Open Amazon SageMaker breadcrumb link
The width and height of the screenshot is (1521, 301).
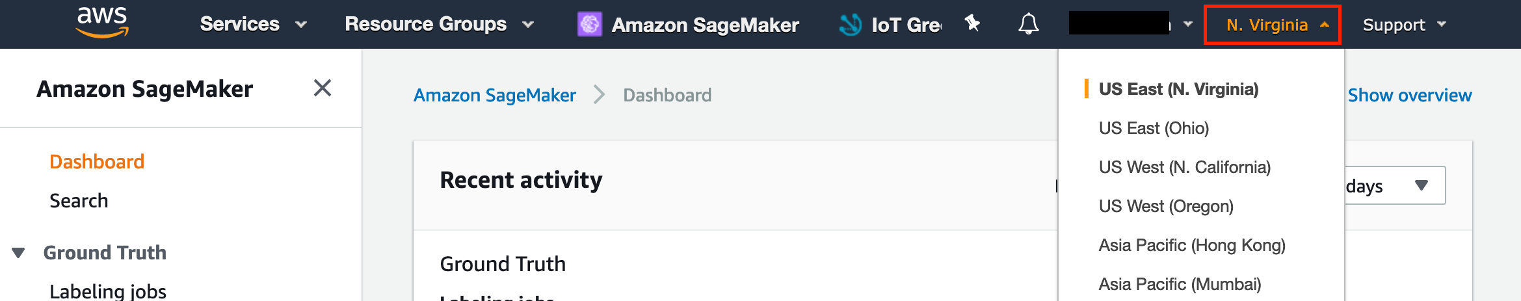[495, 95]
